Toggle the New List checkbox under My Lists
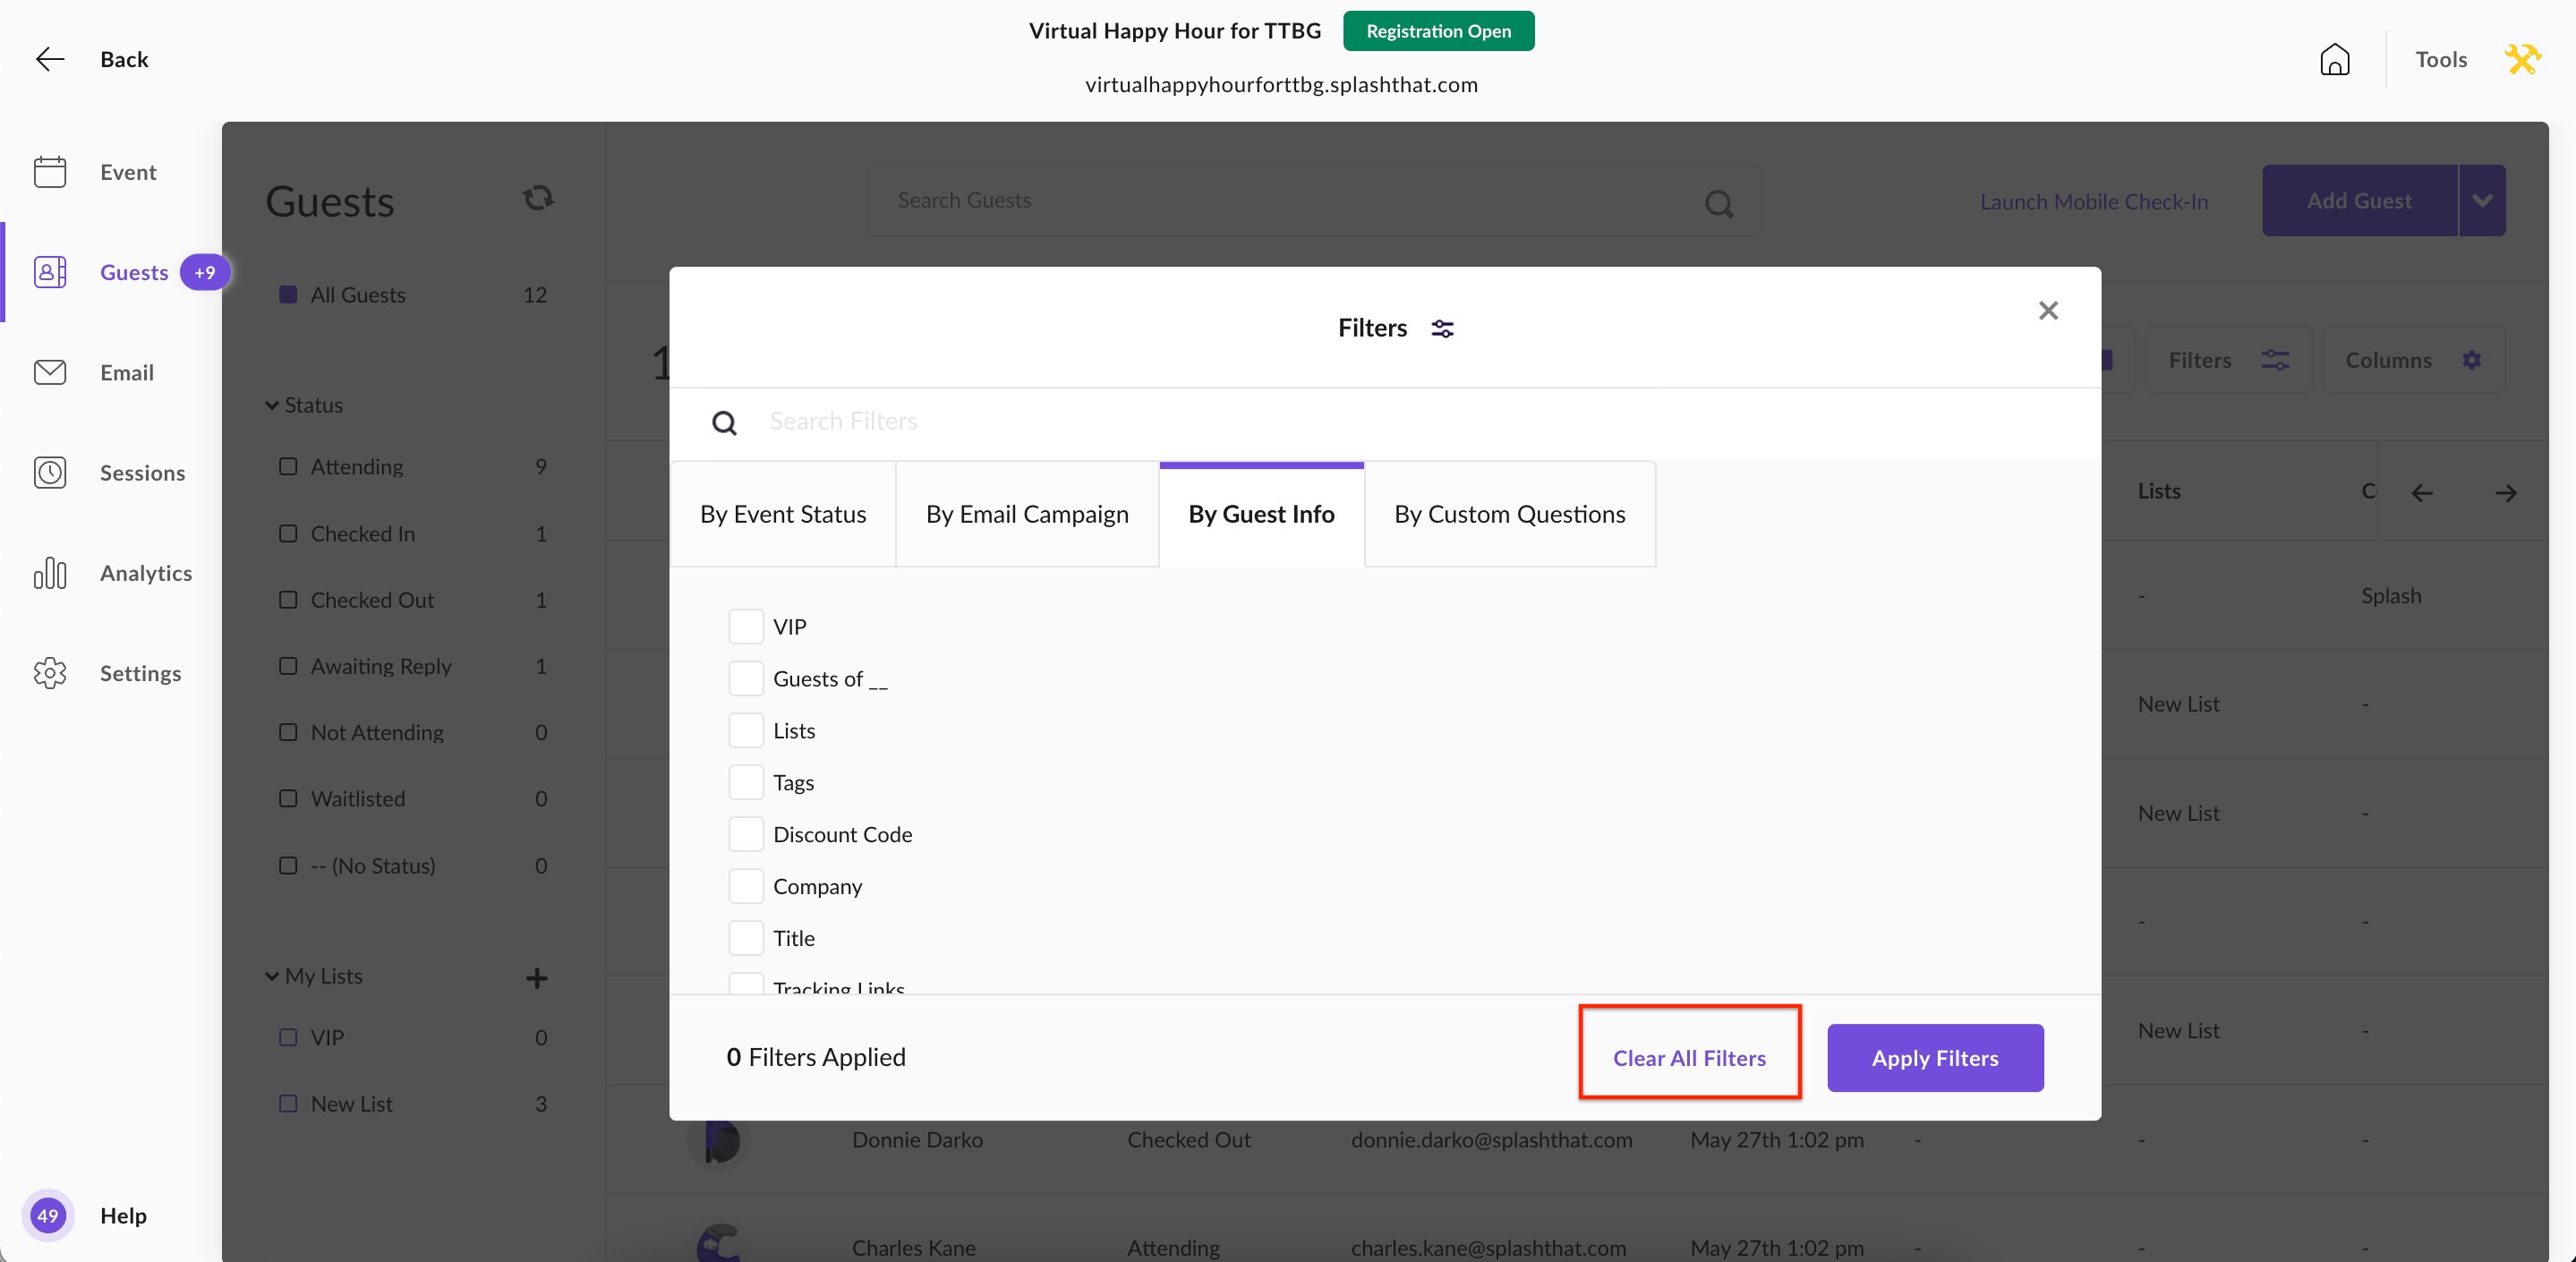Screen dimensions: 2576x1262 [288, 1103]
